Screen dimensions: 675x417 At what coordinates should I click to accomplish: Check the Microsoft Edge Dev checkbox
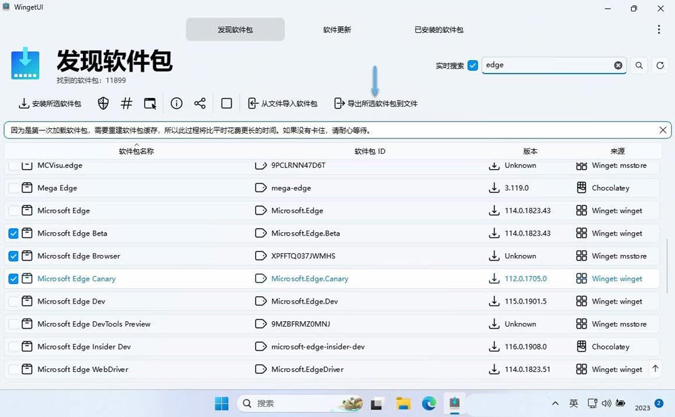[13, 301]
